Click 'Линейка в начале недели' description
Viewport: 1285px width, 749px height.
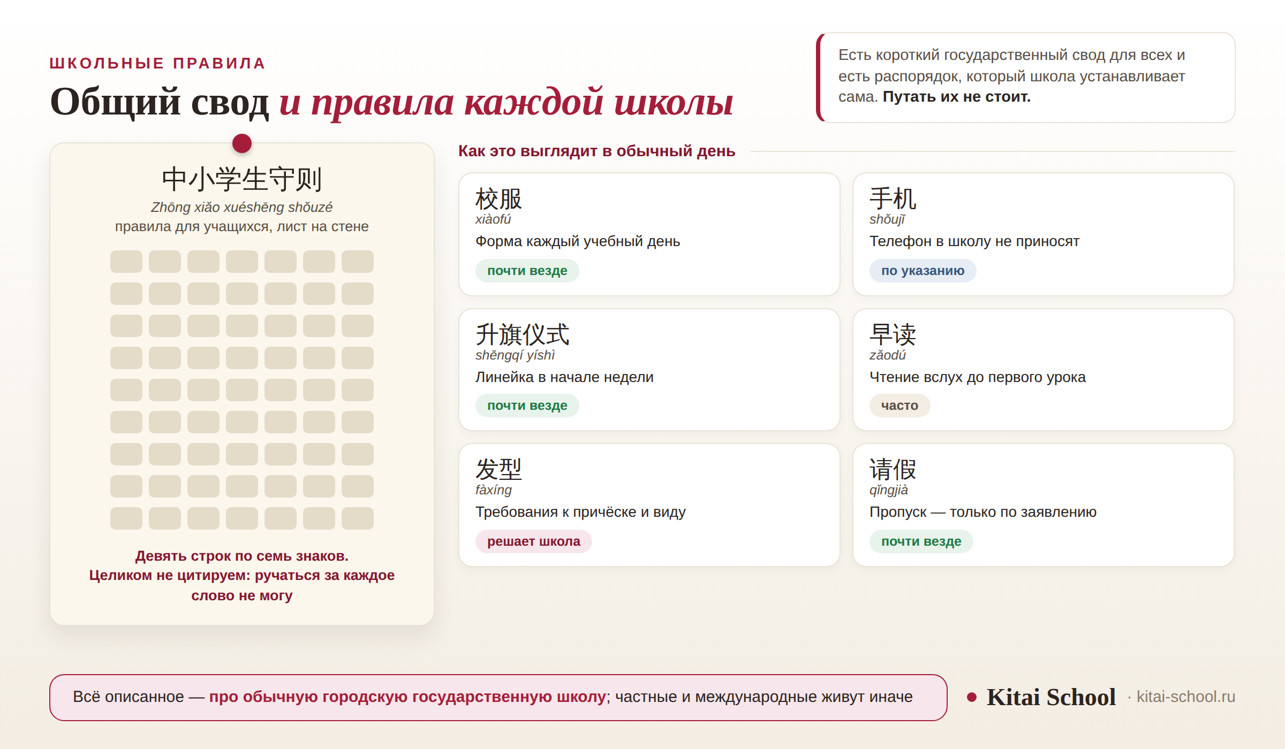[x=564, y=377]
